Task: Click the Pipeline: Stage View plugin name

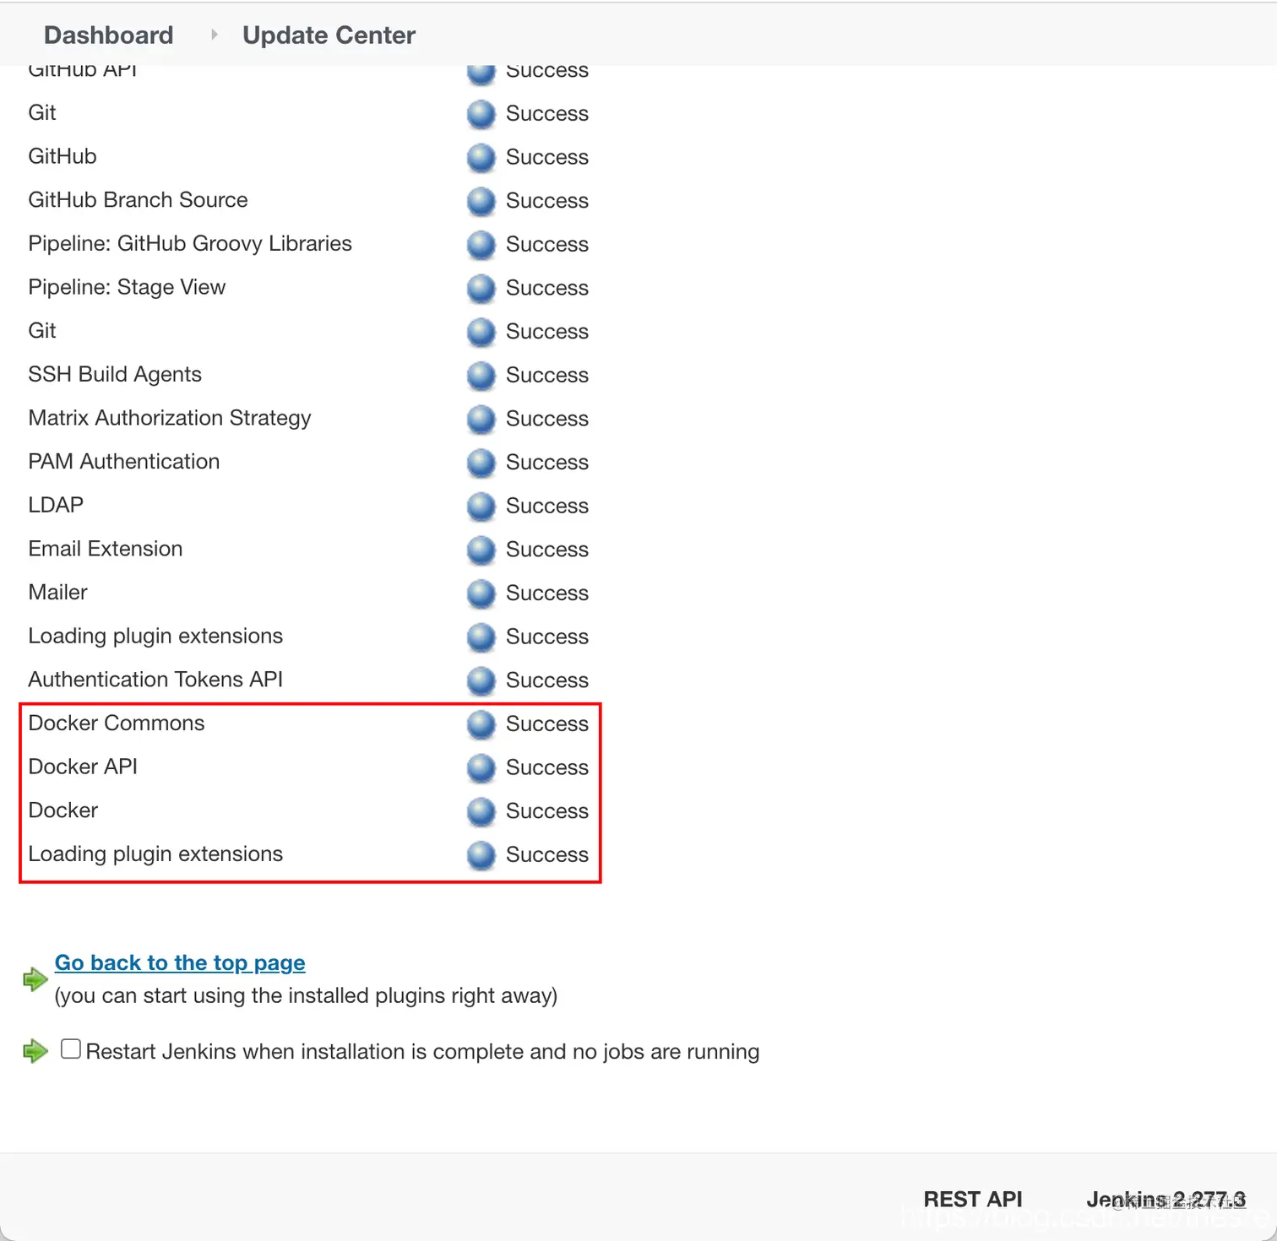Action: point(127,287)
